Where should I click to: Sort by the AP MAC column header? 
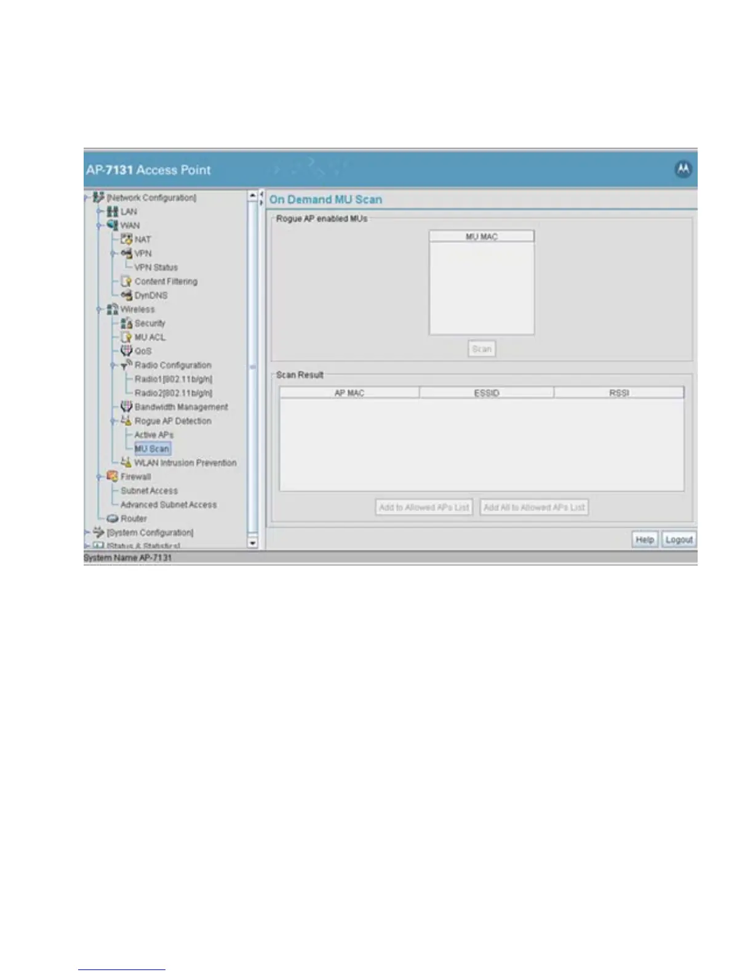pos(349,393)
